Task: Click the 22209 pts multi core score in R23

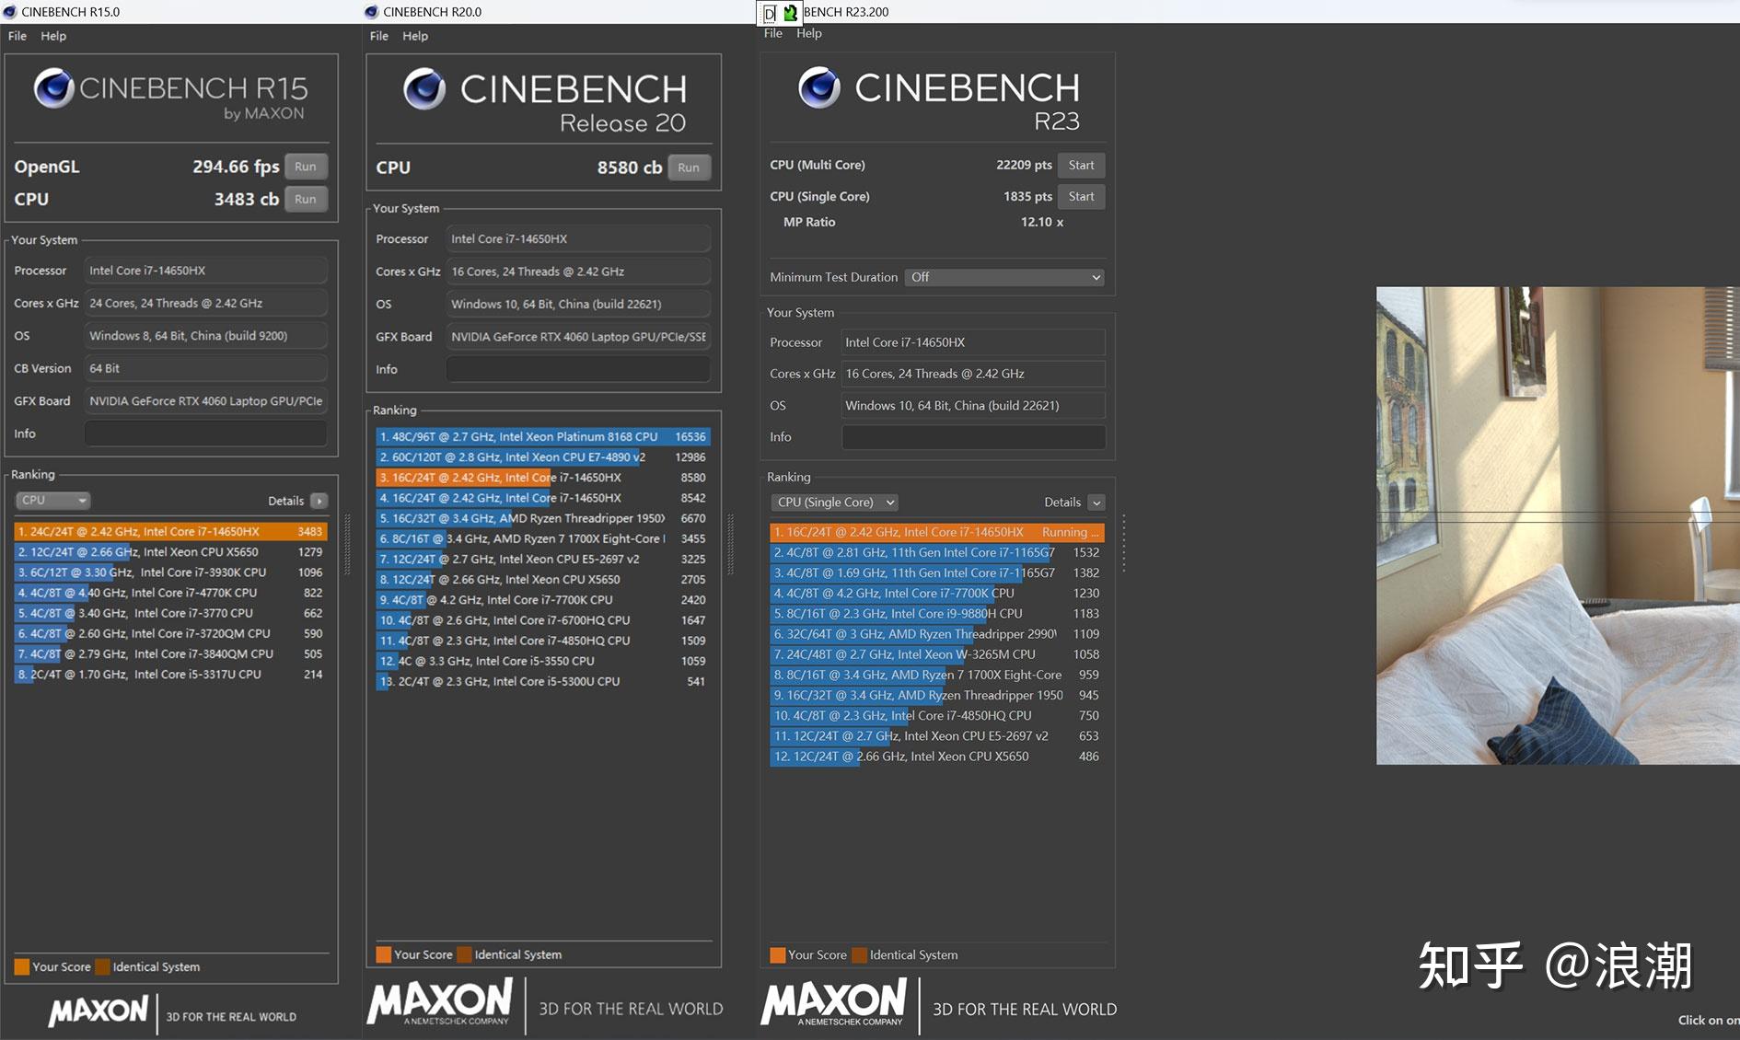Action: pyautogui.click(x=1024, y=165)
